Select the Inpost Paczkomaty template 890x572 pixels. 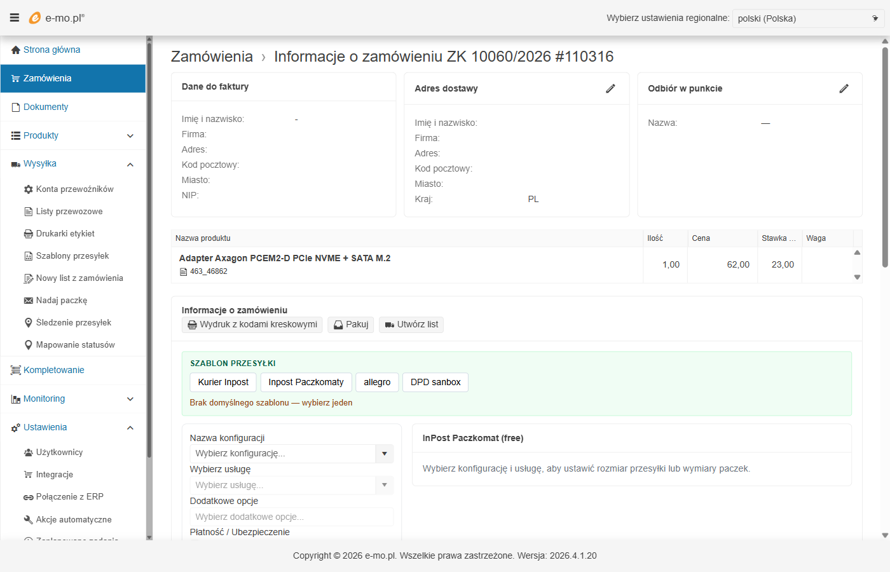click(306, 382)
